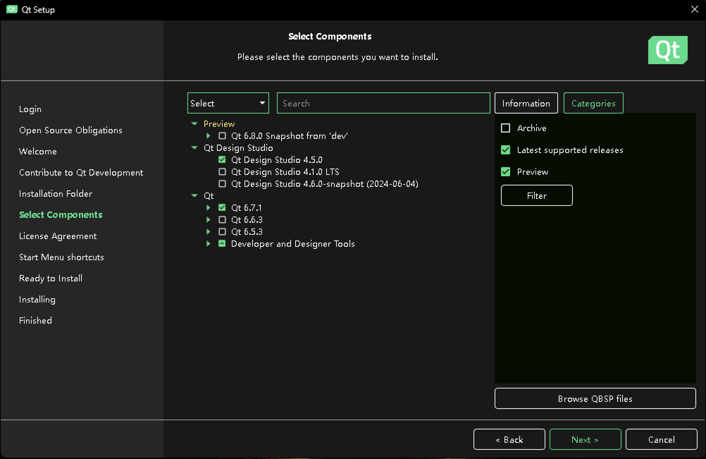The image size is (706, 459).
Task: Expand Developer and Designer Tools node
Action: pos(208,244)
